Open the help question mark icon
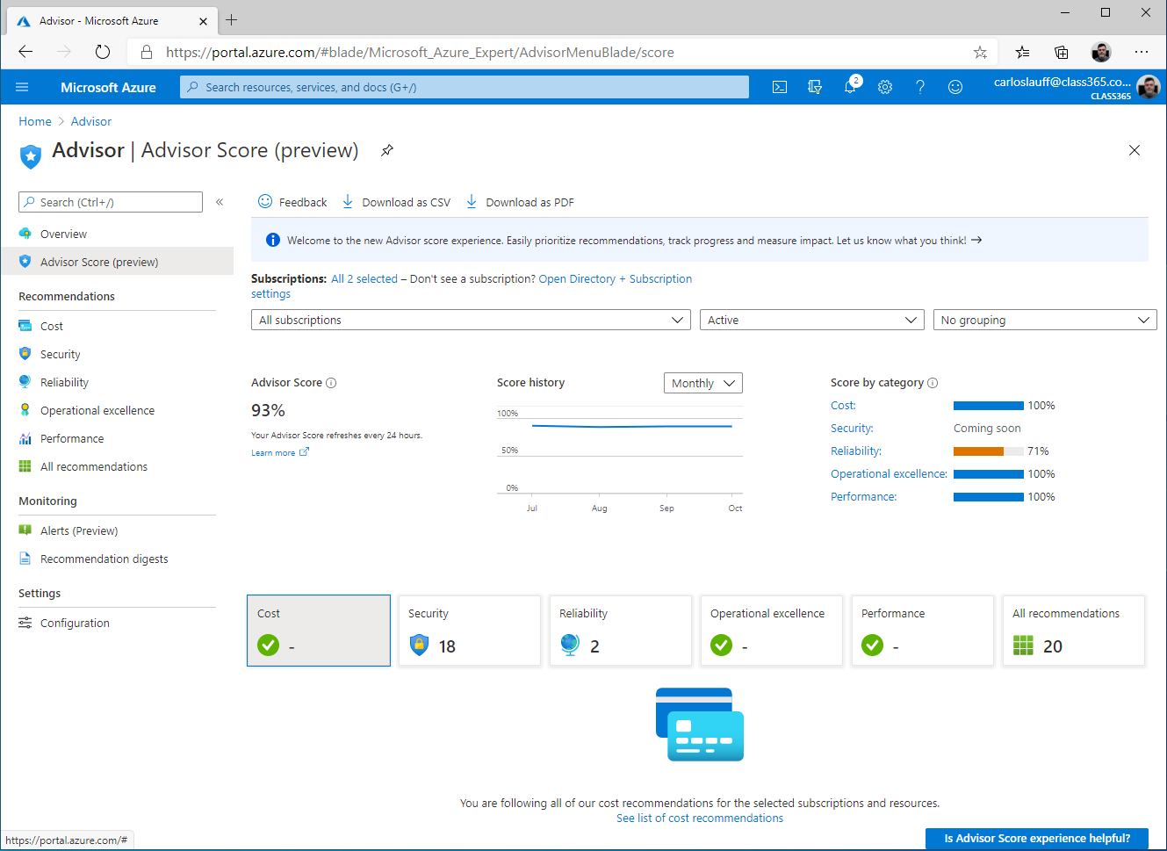Viewport: 1167px width, 851px height. point(920,87)
